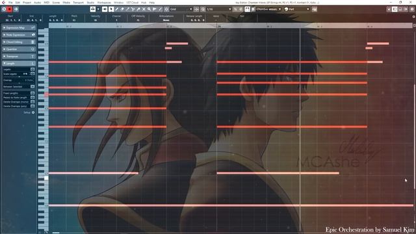Open the Project menu

click(x=27, y=3)
